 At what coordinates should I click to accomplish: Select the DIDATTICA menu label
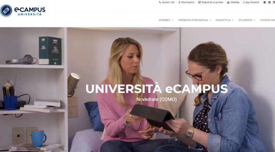click(223, 20)
